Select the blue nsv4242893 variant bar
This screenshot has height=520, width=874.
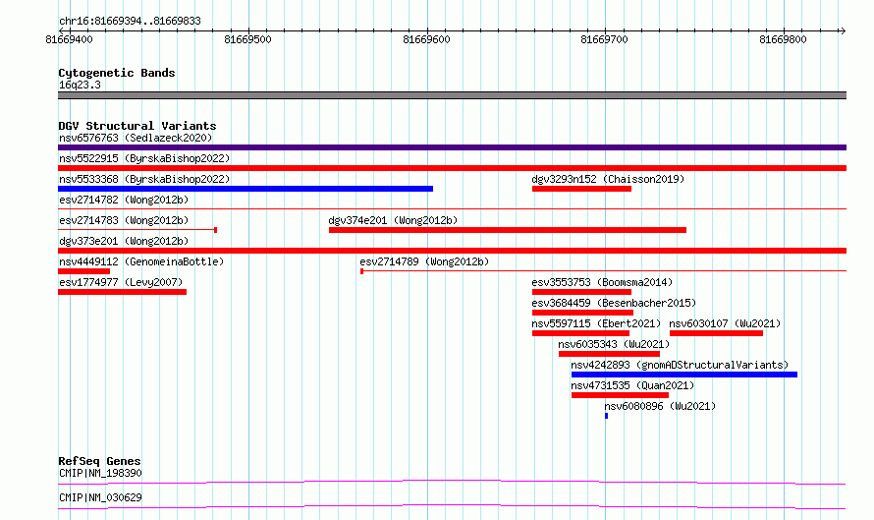(684, 375)
